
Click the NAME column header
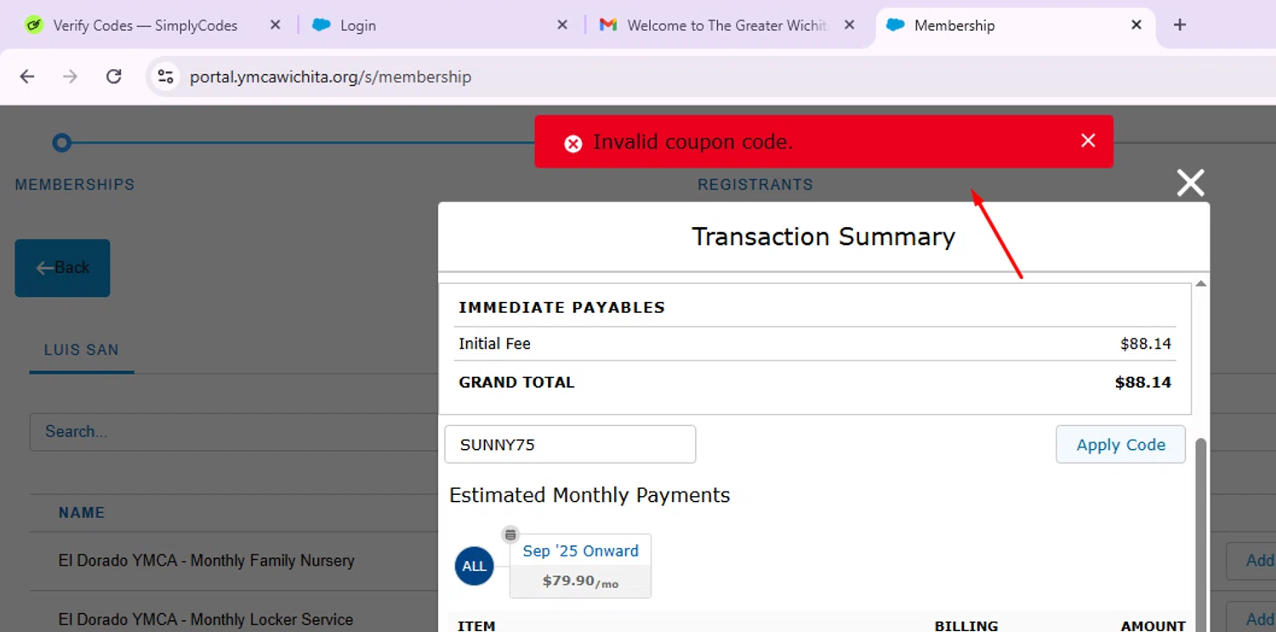82,513
